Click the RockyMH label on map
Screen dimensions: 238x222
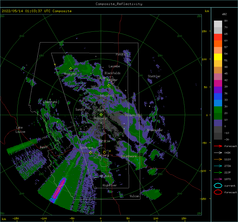(x=70, y=74)
